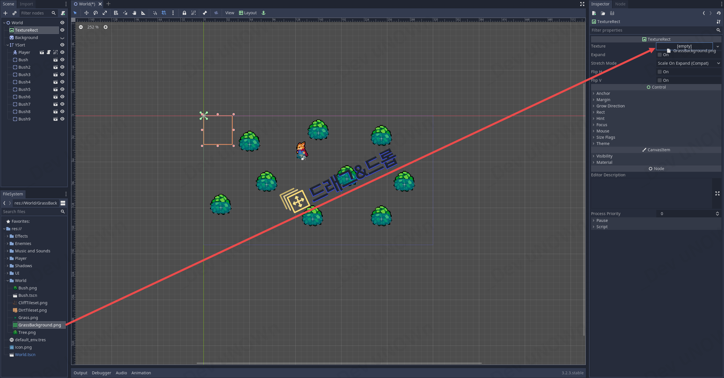Select the Move mode tool

(x=86, y=13)
